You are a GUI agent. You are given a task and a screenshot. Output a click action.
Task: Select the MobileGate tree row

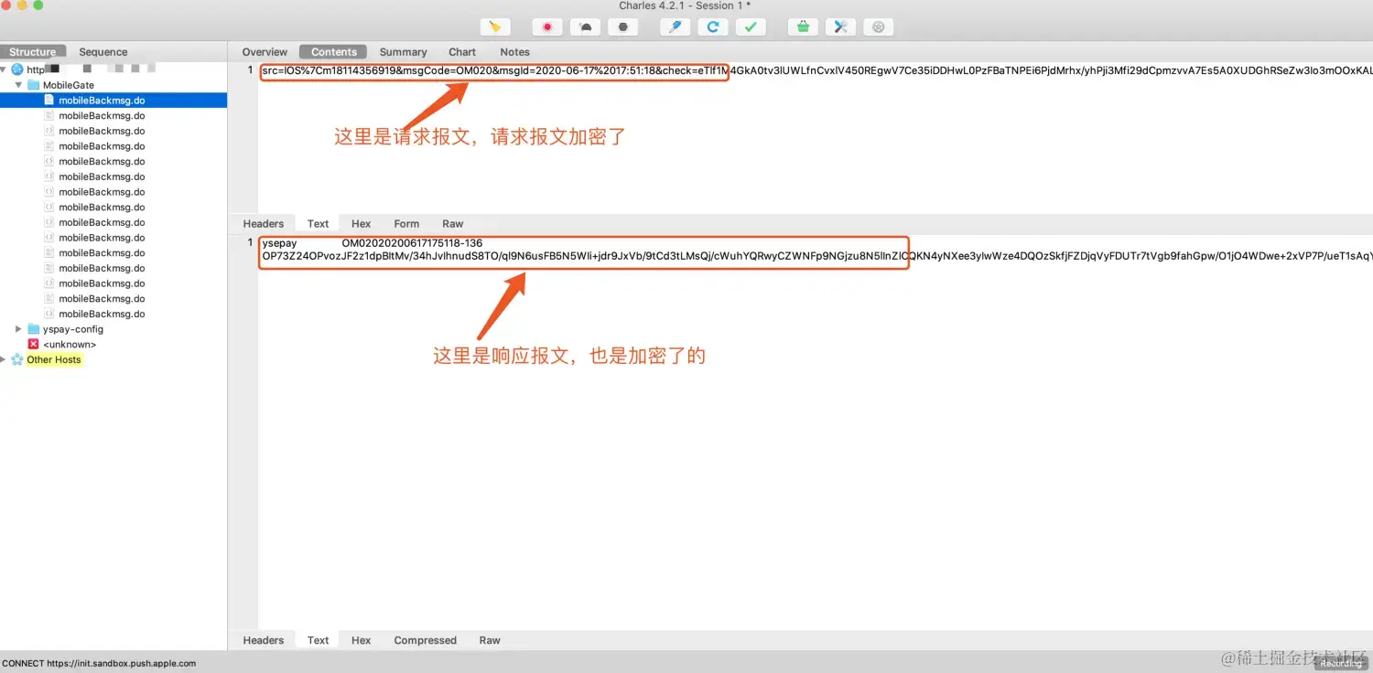click(x=114, y=85)
